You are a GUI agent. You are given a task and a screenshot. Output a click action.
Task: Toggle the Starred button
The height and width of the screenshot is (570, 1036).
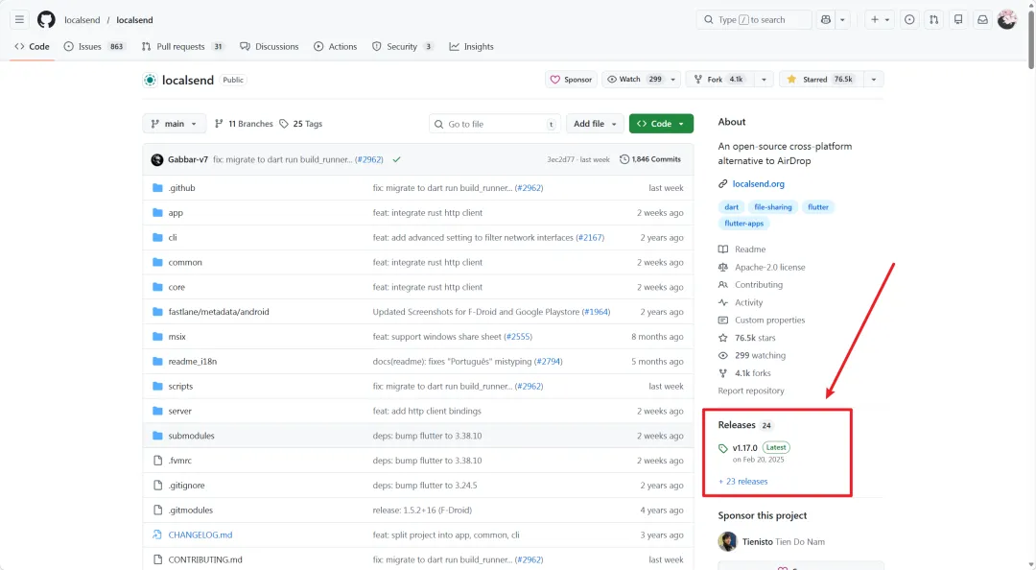[820, 80]
